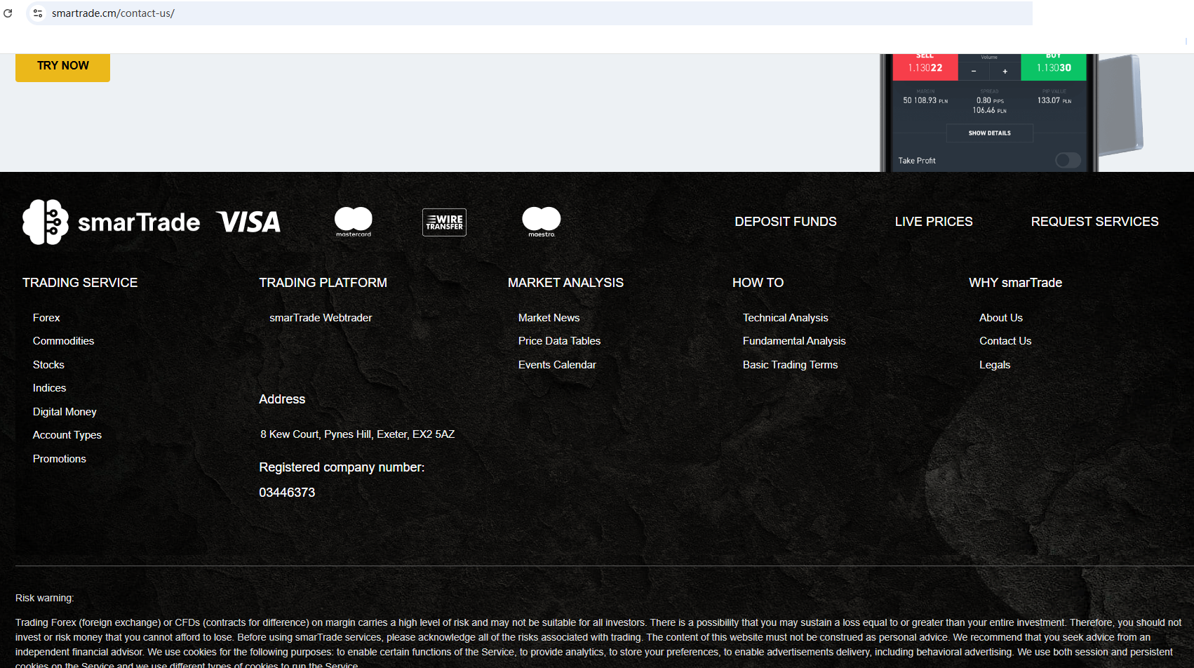Screen dimensions: 1194x668
Task: Click the red SELL 1.13022 button
Action: [925, 67]
